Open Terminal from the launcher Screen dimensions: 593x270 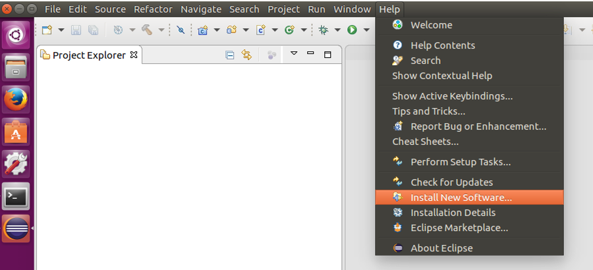[16, 196]
